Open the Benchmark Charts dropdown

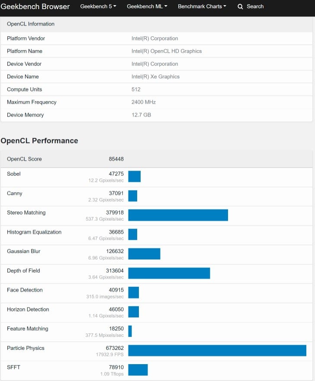202,6
